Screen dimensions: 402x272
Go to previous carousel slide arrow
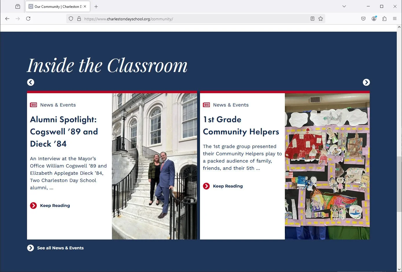[31, 82]
